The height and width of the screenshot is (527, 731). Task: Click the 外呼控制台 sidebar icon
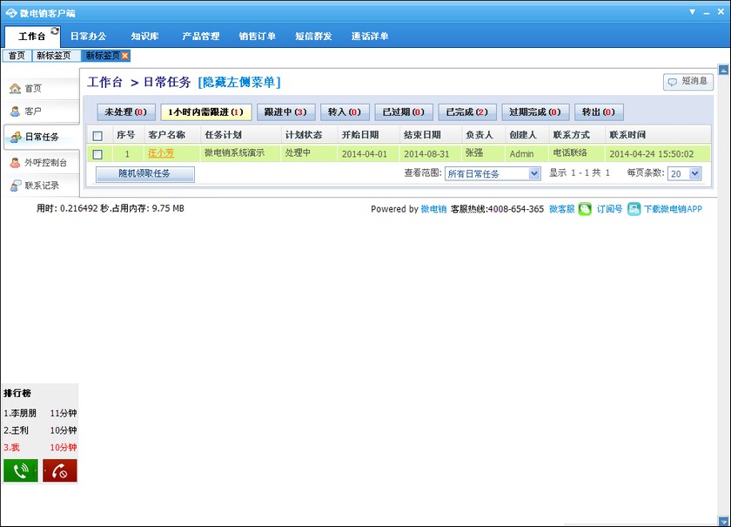pyautogui.click(x=16, y=162)
